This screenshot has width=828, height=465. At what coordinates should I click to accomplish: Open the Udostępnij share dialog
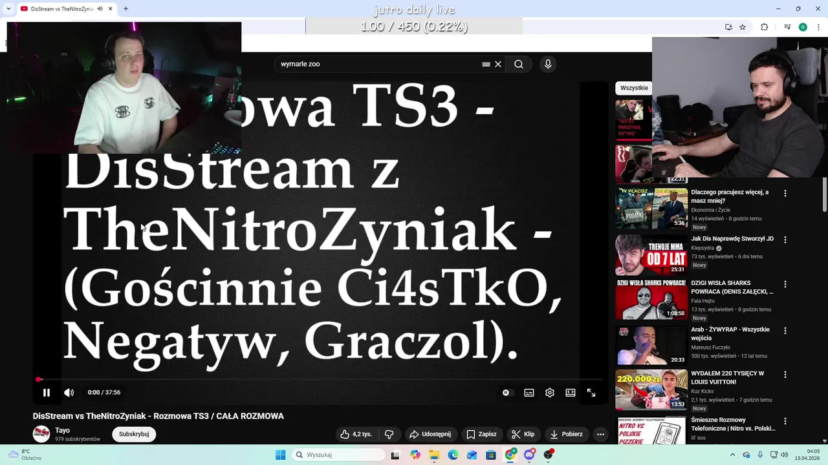tap(431, 434)
